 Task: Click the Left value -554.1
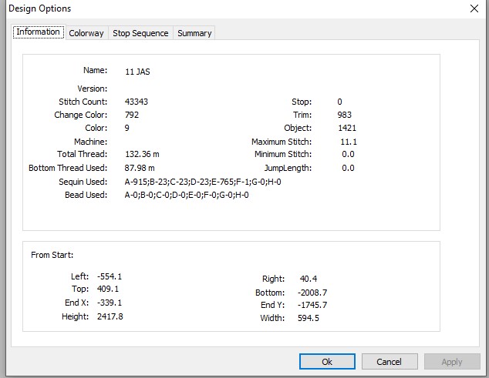coord(110,276)
